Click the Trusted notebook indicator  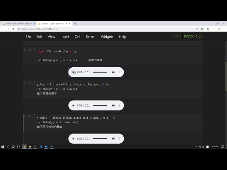point(177,36)
